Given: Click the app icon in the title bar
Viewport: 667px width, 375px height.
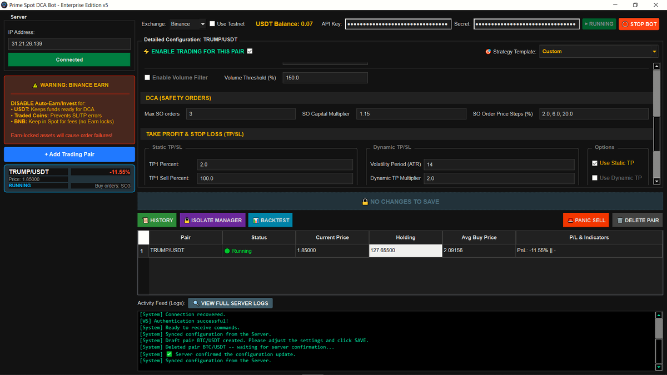Looking at the screenshot, I should tap(4, 4).
